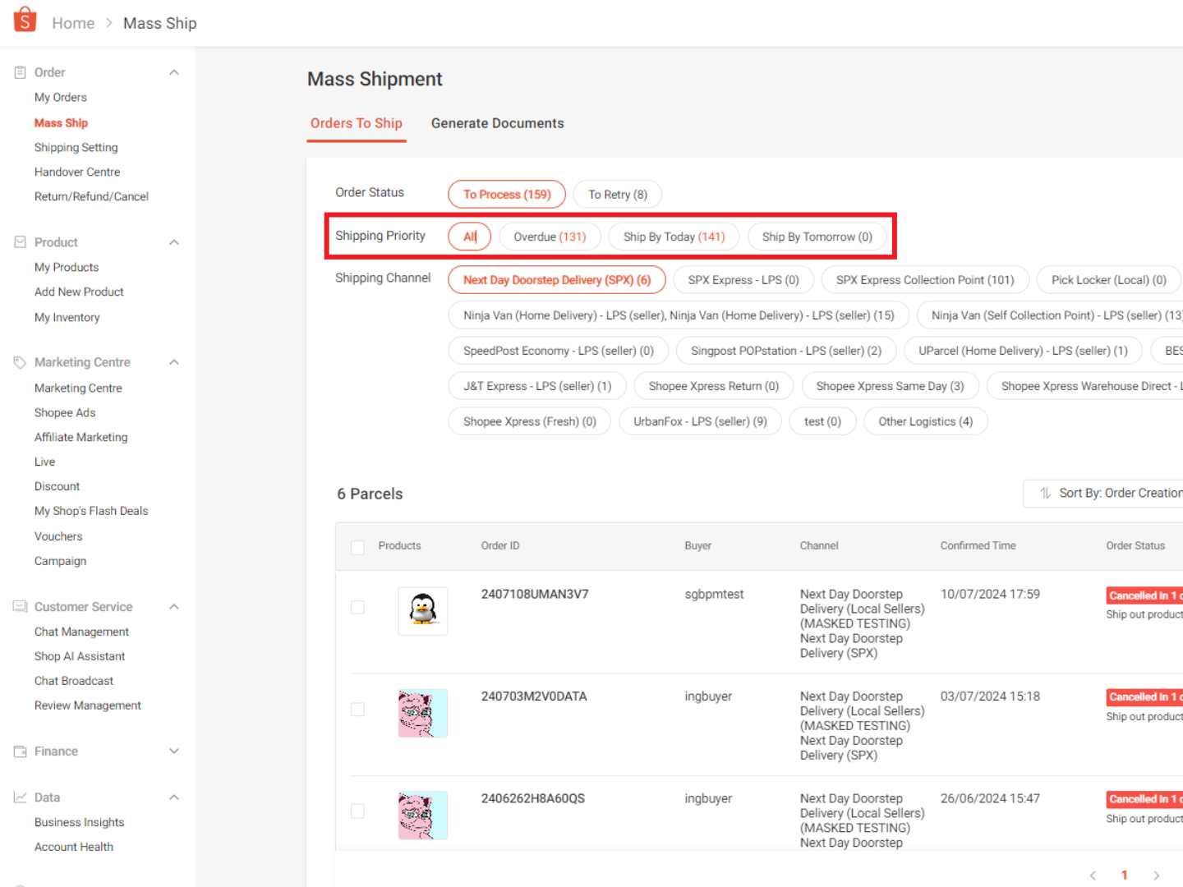Screen dimensions: 1183x887
Task: Expand the Finance sidebar section
Action: tap(174, 751)
